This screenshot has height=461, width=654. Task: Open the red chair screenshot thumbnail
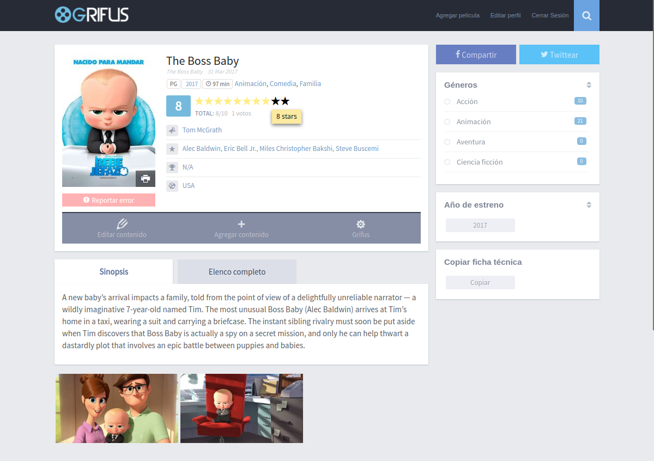(241, 408)
